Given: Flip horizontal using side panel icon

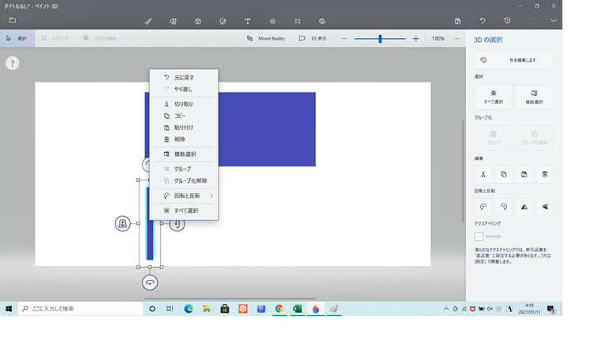Looking at the screenshot, I should pos(524,207).
